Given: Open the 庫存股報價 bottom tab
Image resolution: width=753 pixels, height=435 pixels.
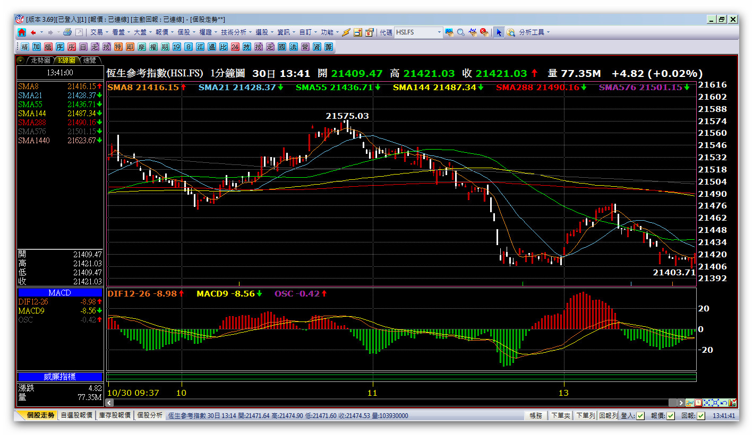Looking at the screenshot, I should tap(115, 415).
